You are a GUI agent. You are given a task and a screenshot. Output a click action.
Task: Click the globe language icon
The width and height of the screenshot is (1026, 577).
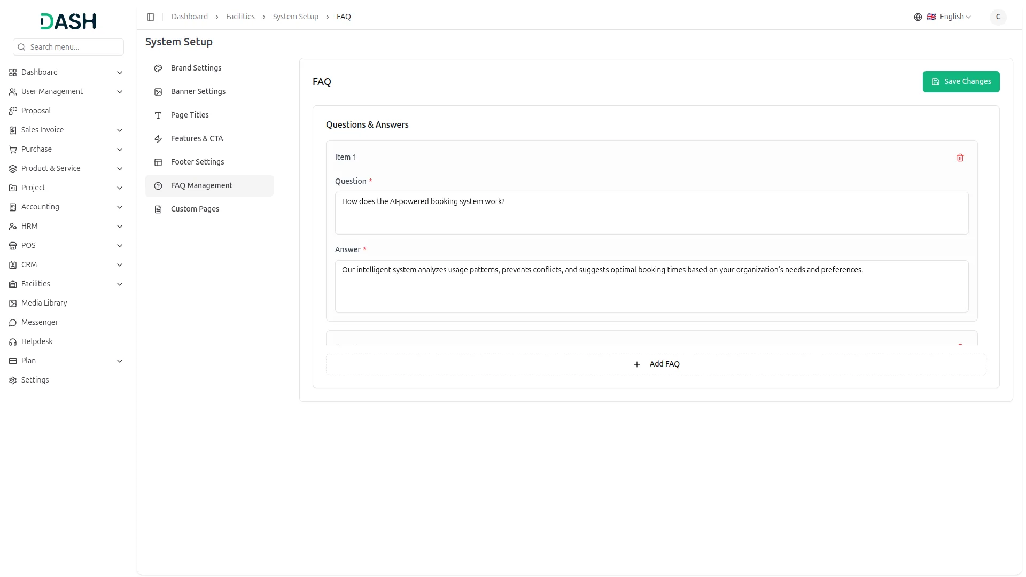[918, 17]
